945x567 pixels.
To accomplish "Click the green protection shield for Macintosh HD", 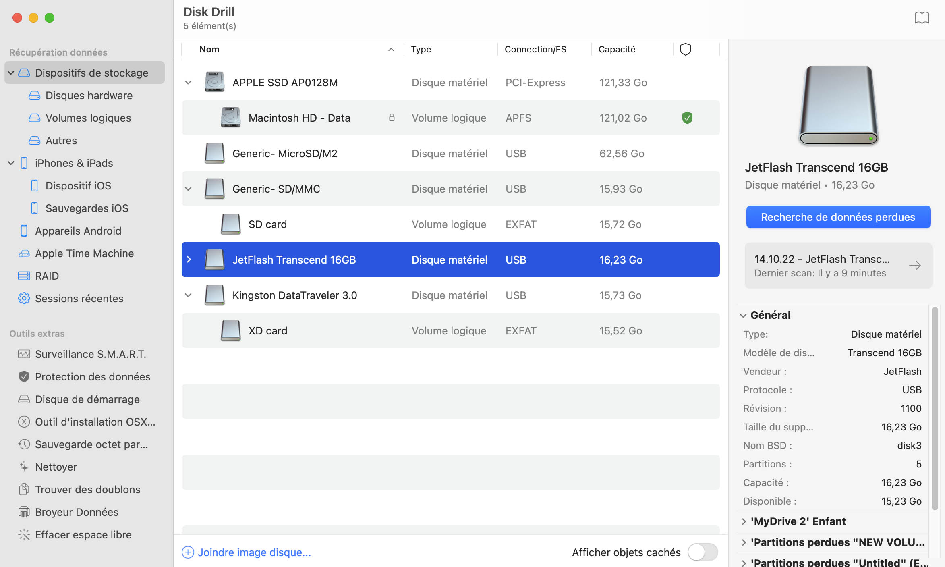I will pyautogui.click(x=687, y=118).
